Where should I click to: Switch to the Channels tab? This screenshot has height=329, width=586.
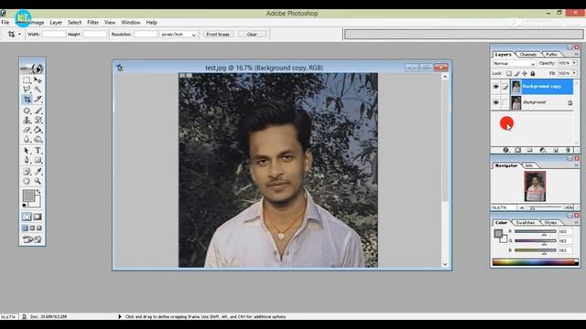528,55
